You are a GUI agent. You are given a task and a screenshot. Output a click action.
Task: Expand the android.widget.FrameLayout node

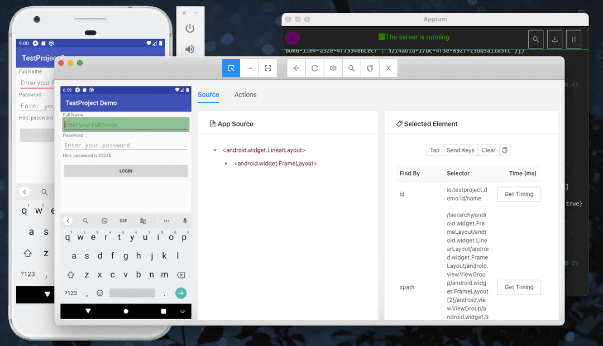pos(226,164)
